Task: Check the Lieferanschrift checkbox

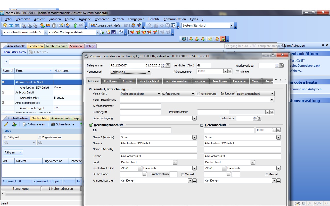Action: (x=202, y=125)
